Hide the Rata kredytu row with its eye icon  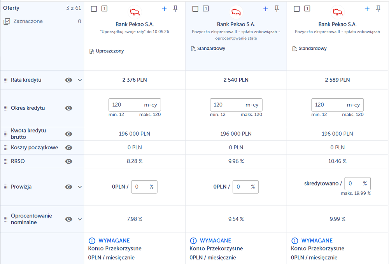tap(69, 80)
